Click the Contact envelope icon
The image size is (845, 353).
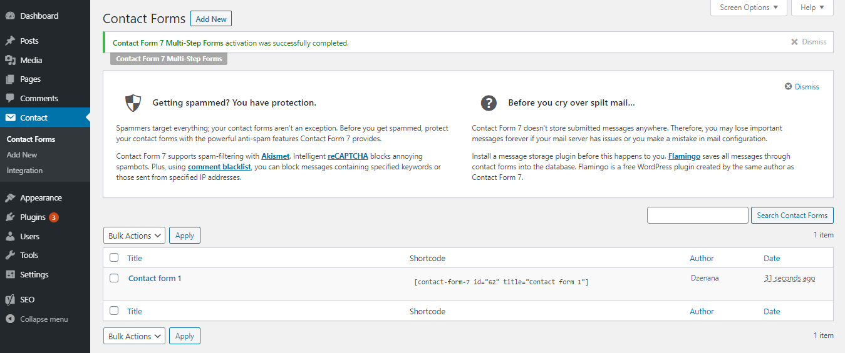(x=10, y=117)
